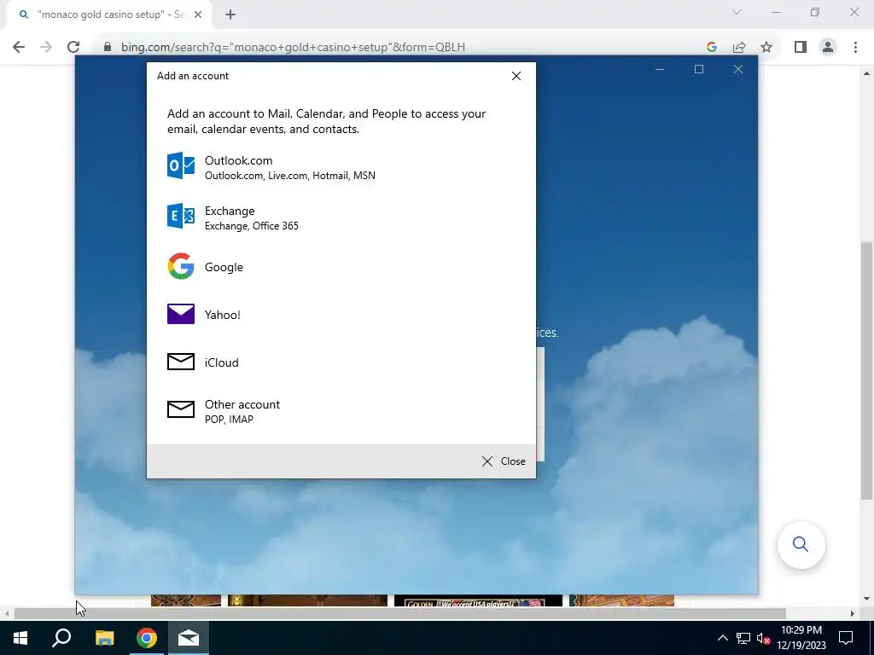Go back in Chrome browser
This screenshot has height=655, width=874.
(19, 47)
